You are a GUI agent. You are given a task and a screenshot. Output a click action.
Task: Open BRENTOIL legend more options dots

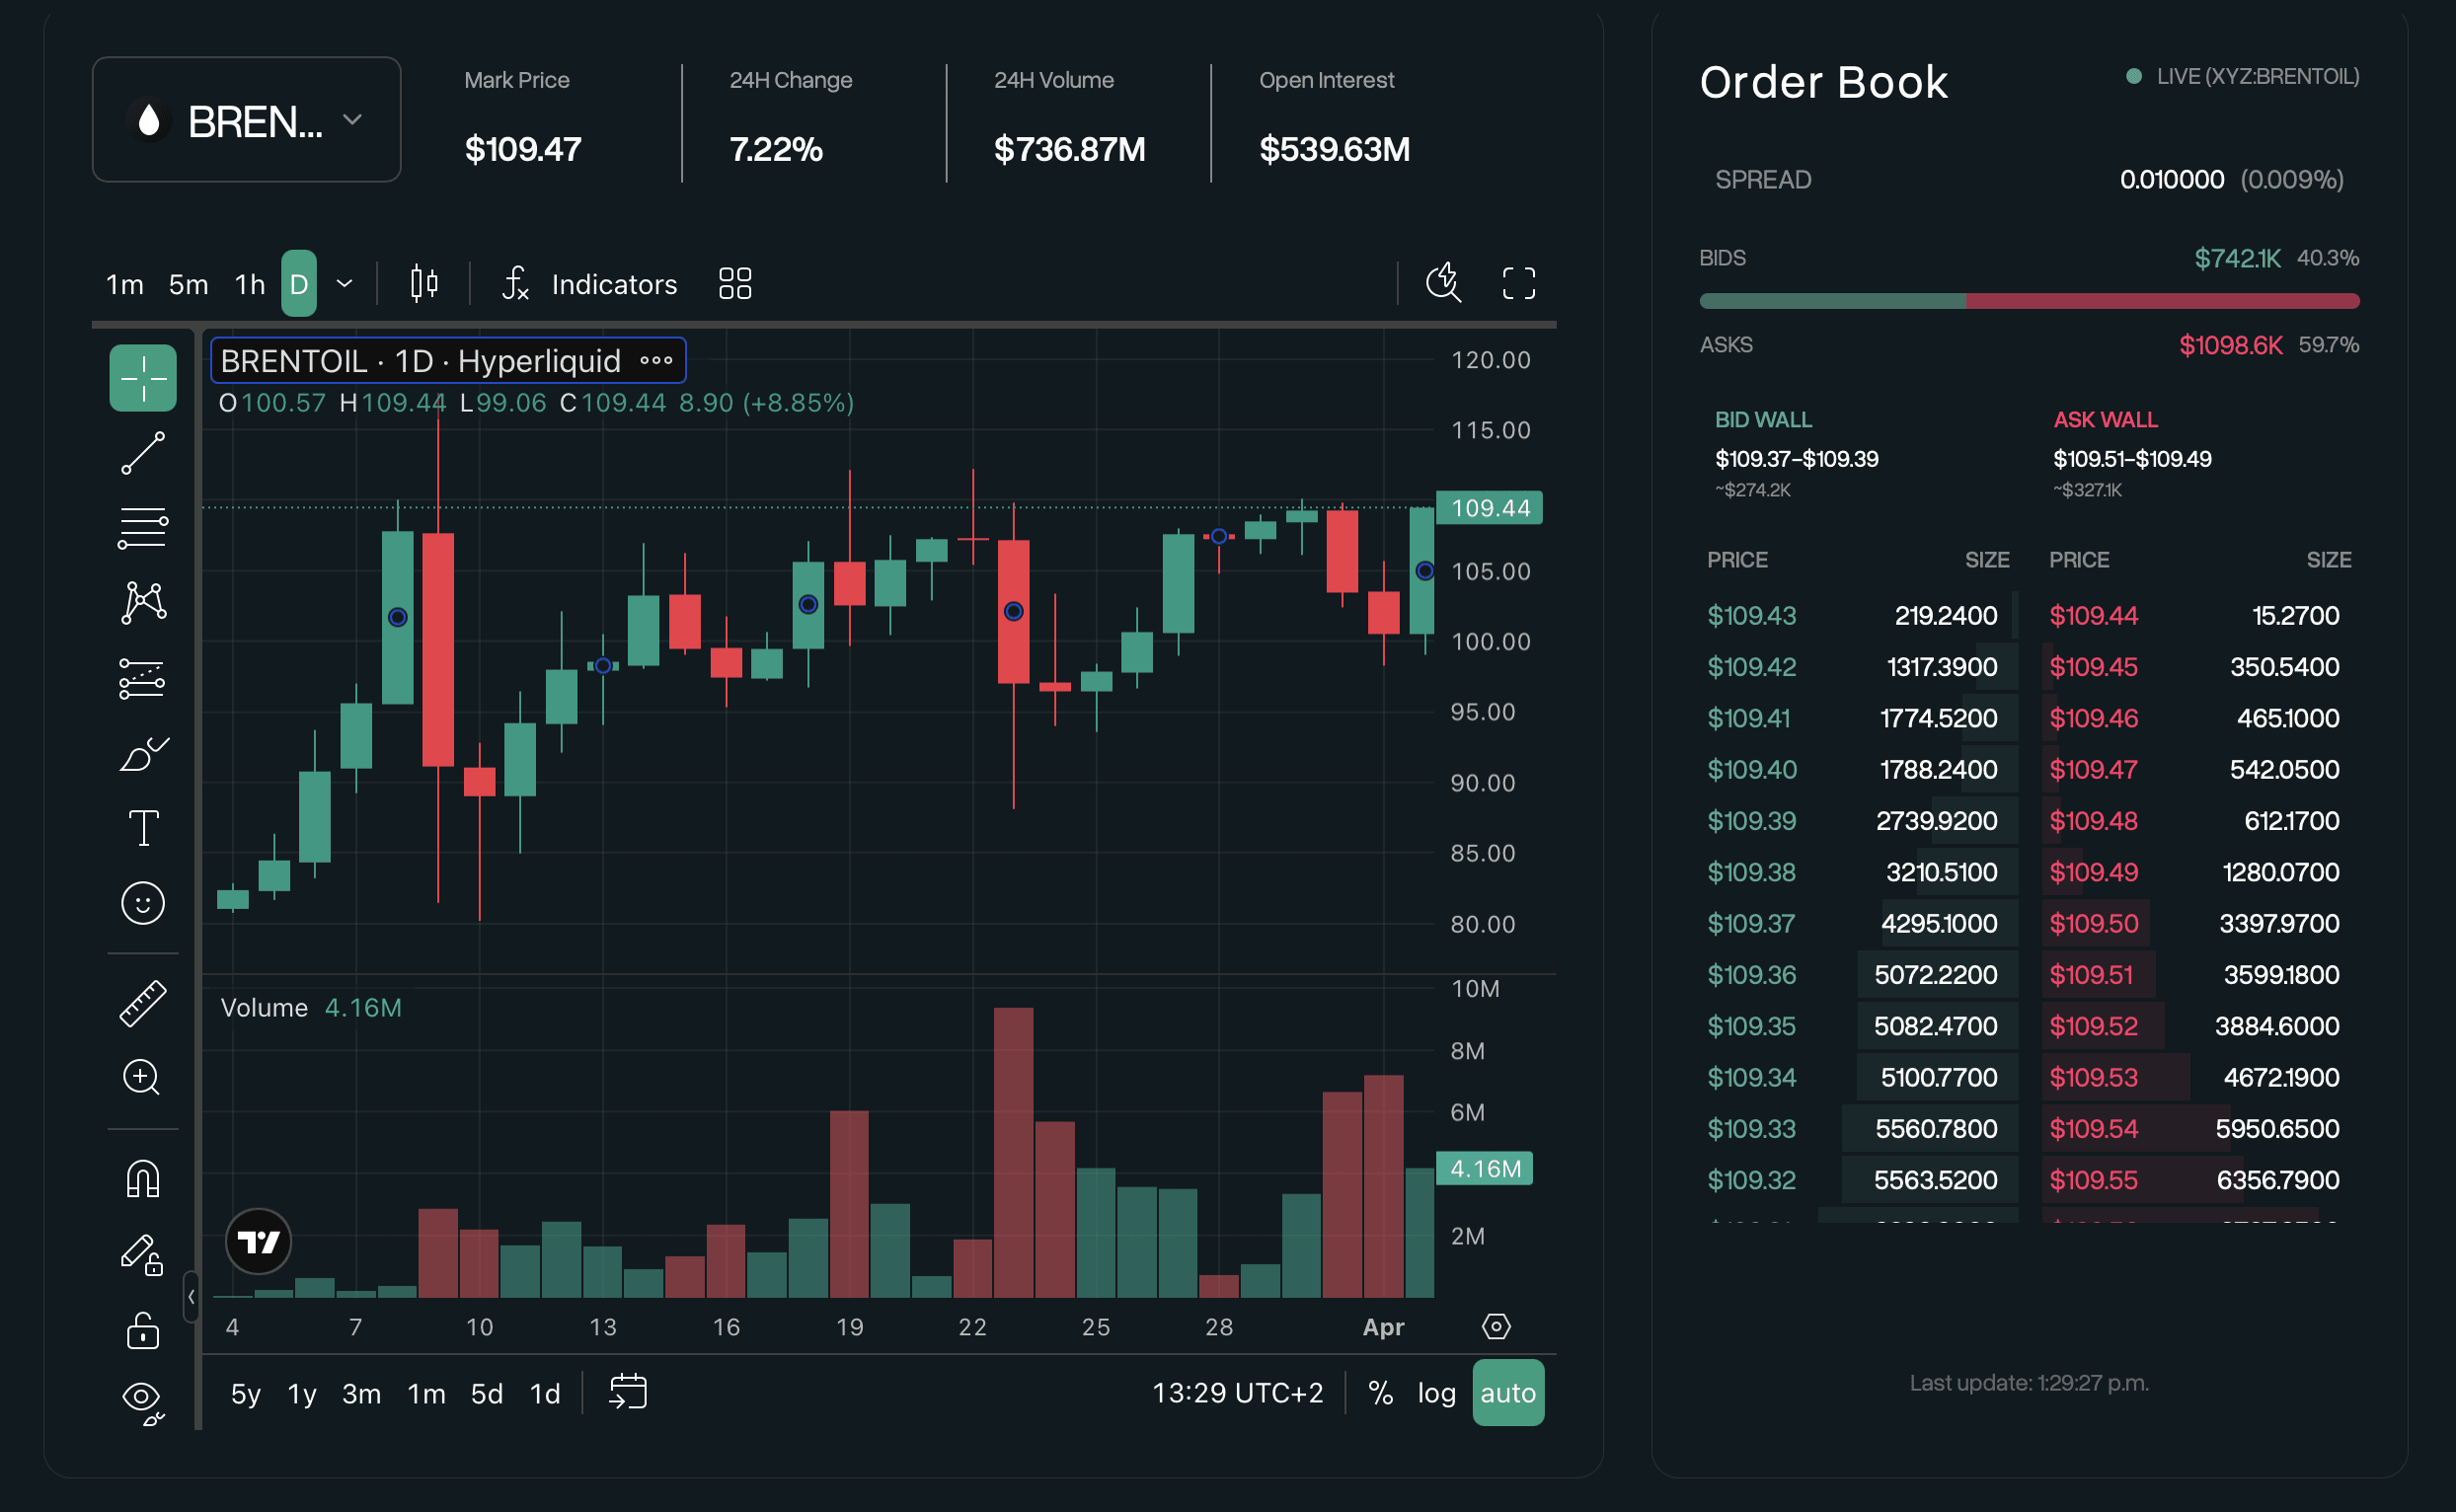656,360
